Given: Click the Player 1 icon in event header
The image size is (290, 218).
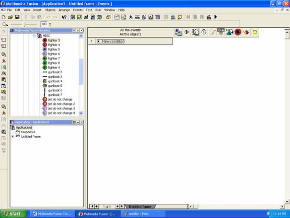Looking at the screenshot, I should [229, 32].
